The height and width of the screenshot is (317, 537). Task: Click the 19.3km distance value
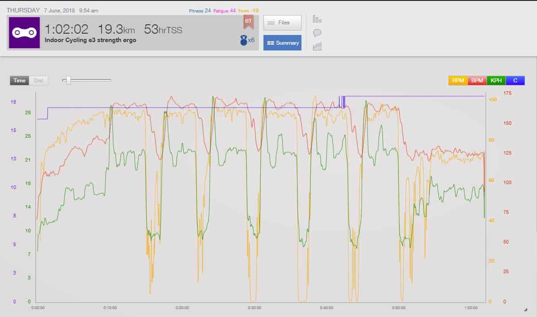tap(116, 29)
